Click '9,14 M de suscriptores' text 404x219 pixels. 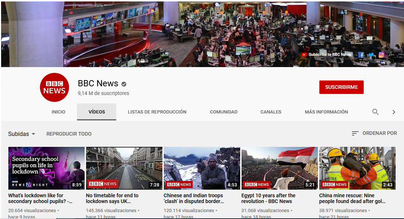[x=103, y=93]
